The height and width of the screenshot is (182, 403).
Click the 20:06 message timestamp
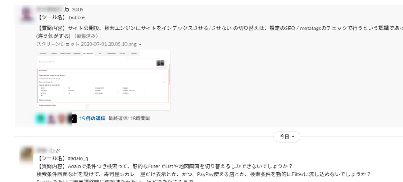point(77,9)
